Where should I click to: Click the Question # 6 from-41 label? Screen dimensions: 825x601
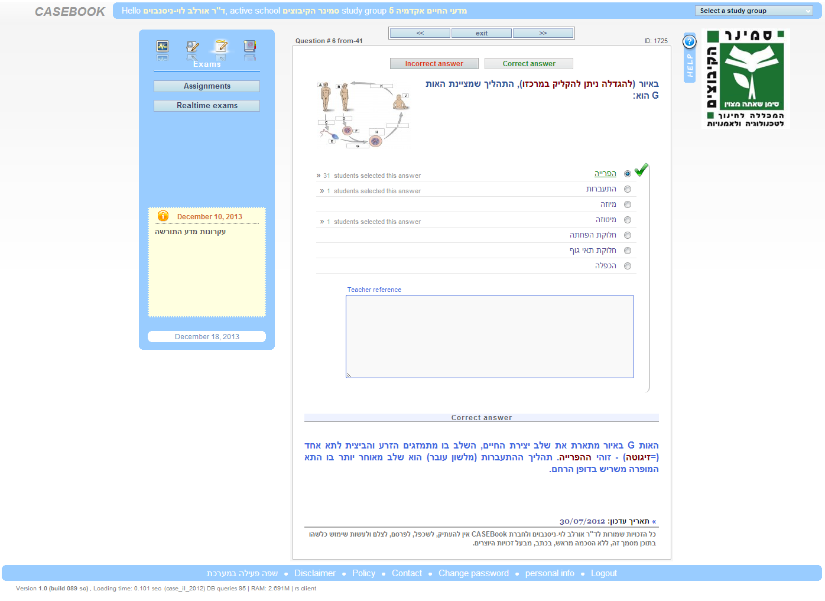[x=329, y=41]
